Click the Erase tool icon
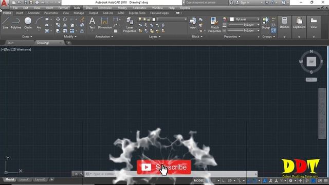This screenshot has height=185, width=329. pyautogui.click(x=82, y=20)
